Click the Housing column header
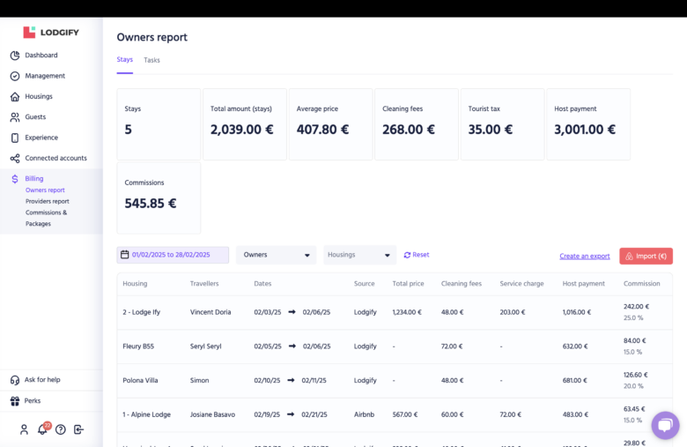The image size is (687, 447). click(135, 284)
